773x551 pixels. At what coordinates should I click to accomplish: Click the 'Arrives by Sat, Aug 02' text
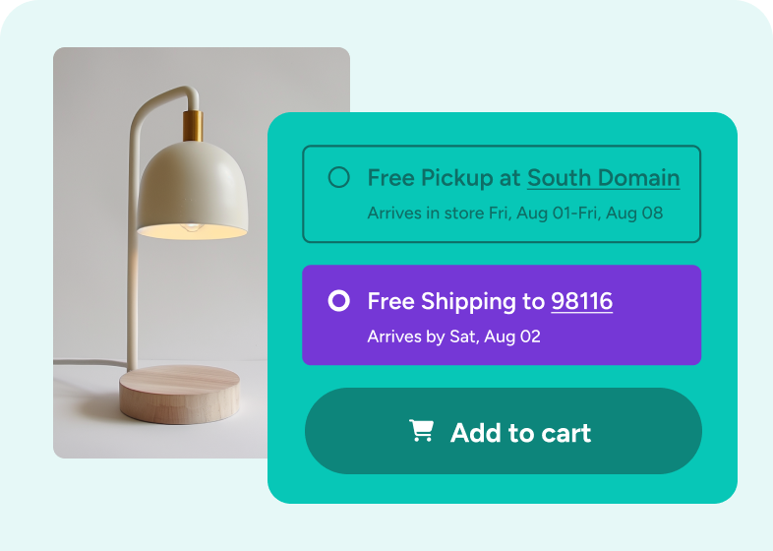[454, 337]
